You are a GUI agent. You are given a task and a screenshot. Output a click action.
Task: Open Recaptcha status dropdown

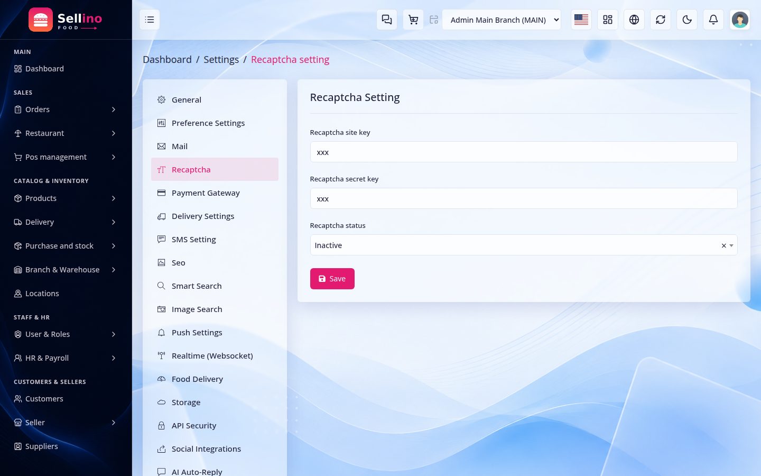(523, 245)
